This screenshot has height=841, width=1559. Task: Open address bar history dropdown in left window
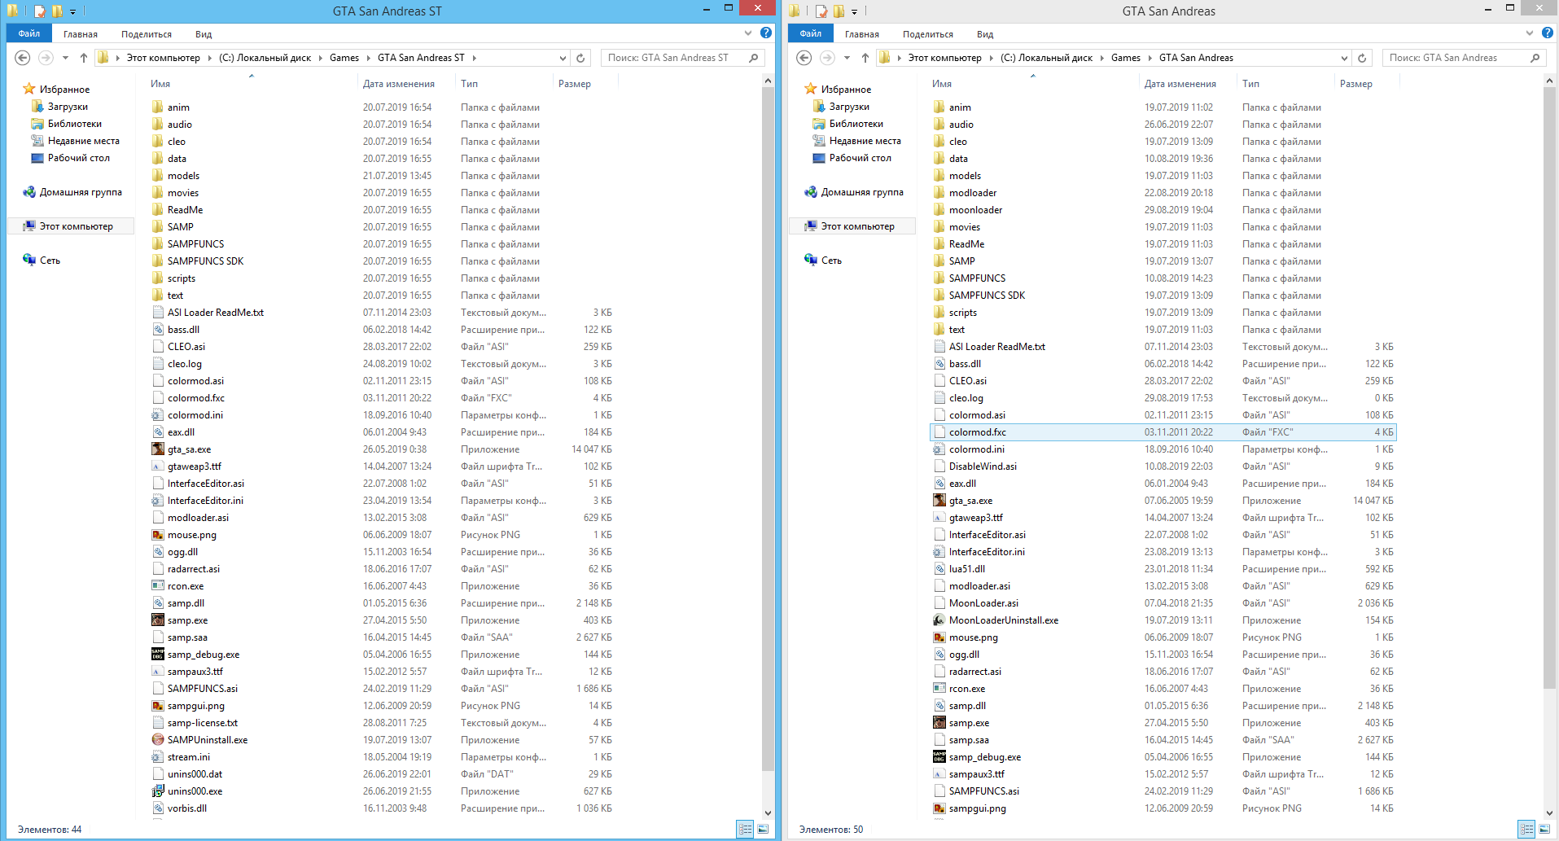(563, 58)
